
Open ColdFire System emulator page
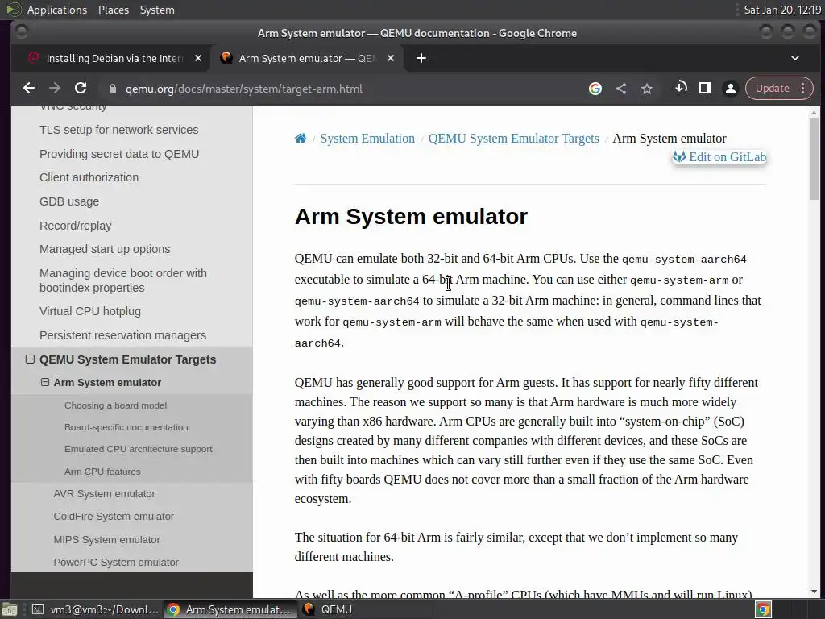click(114, 517)
